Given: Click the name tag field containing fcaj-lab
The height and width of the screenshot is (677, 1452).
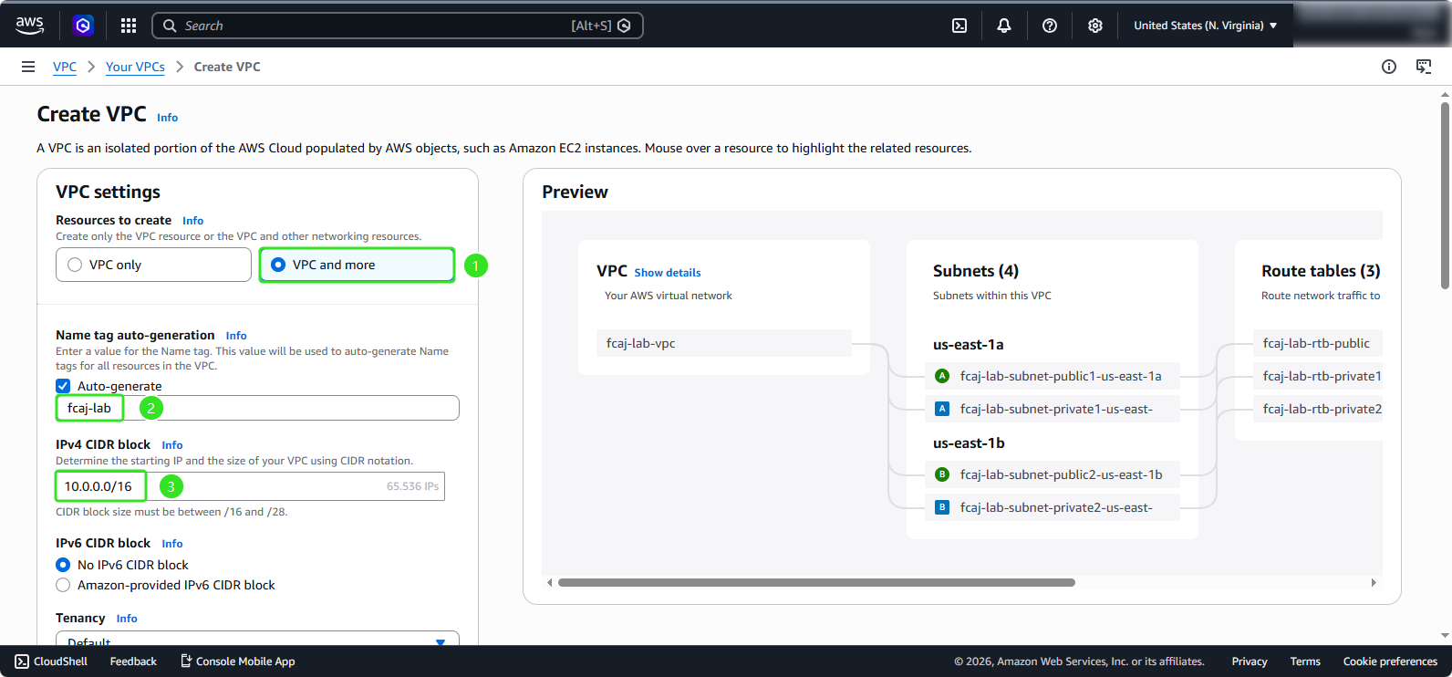Looking at the screenshot, I should tap(257, 408).
